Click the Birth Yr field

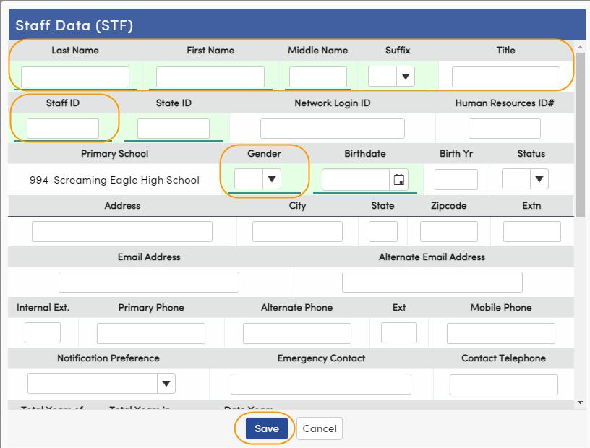point(456,179)
